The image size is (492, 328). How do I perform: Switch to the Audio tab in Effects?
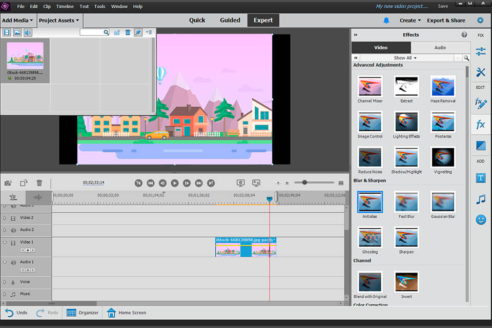coord(440,47)
